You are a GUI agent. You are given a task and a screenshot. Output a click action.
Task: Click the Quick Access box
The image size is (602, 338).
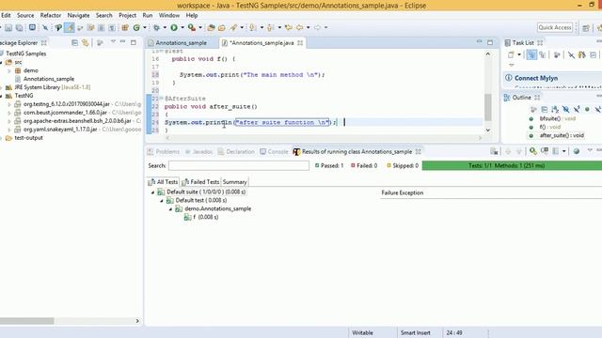[x=555, y=27]
